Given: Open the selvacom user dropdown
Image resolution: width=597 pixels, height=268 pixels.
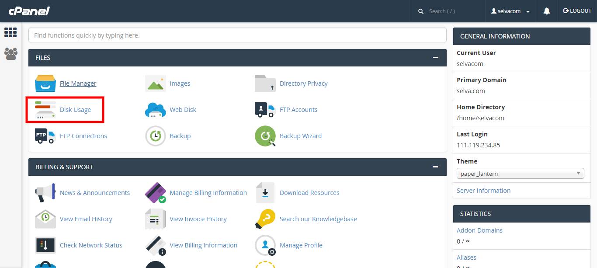Looking at the screenshot, I should pos(510,11).
